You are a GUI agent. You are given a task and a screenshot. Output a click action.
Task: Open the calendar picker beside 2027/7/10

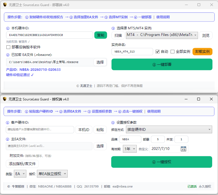pyautogui.click(x=183, y=149)
